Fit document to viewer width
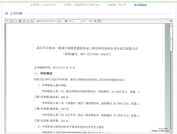This screenshot has height=134, width=177. [x=24, y=21]
